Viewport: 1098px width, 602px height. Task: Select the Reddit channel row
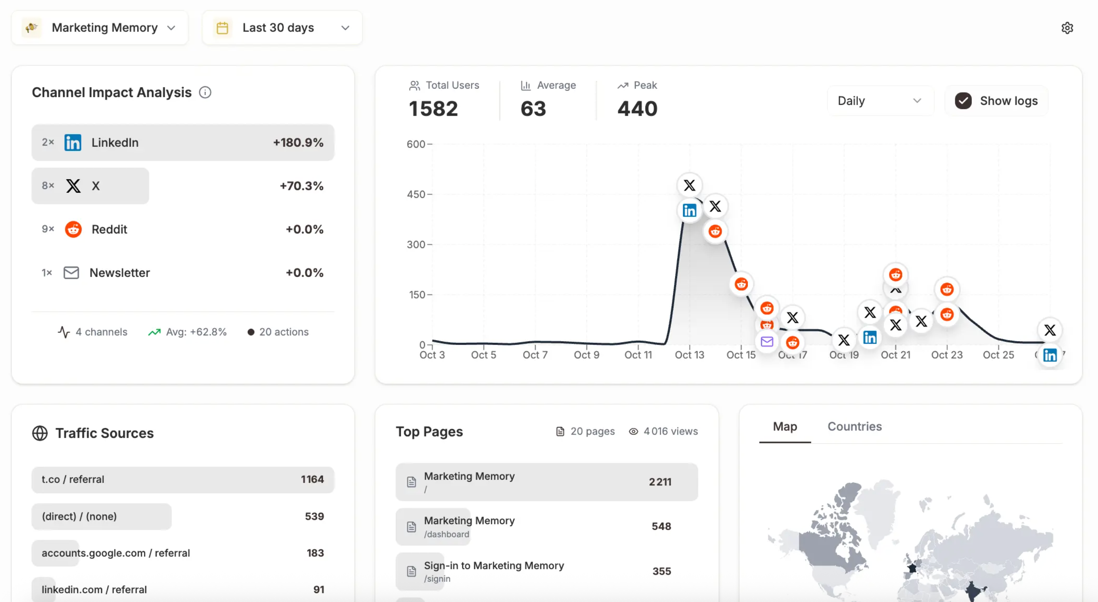click(183, 229)
